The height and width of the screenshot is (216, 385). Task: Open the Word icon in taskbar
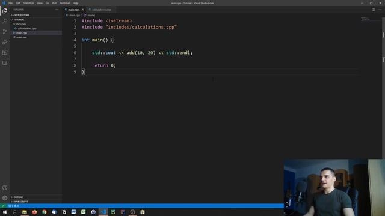(73, 212)
